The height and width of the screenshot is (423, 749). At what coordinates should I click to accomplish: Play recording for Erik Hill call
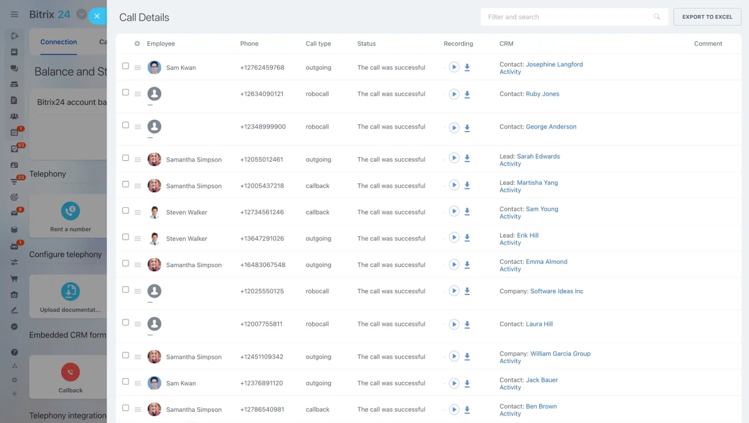(454, 238)
